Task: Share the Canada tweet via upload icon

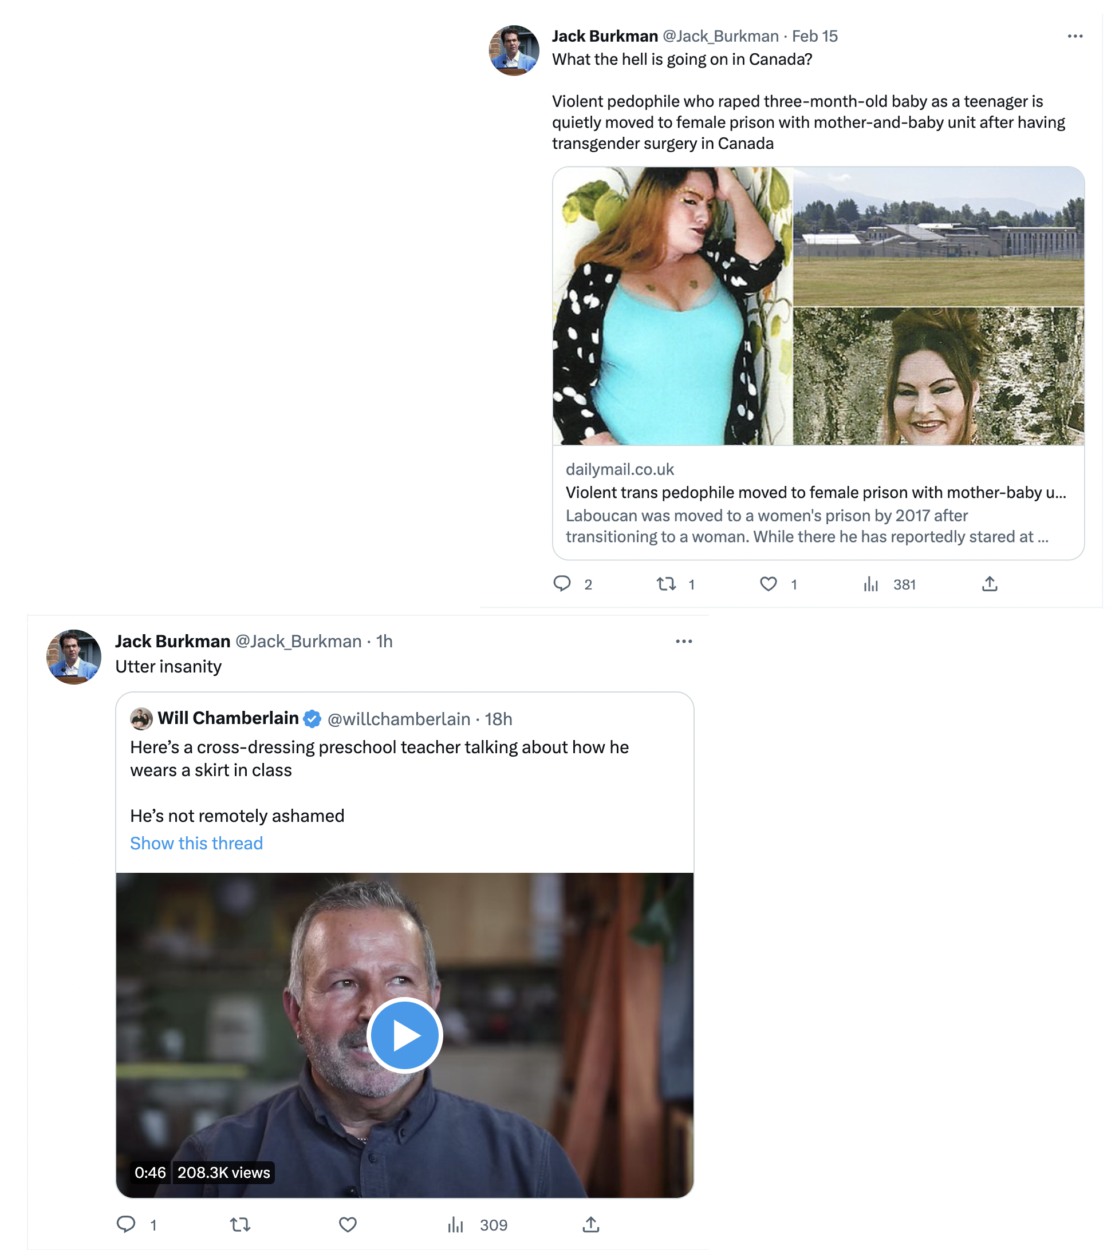Action: [x=991, y=584]
